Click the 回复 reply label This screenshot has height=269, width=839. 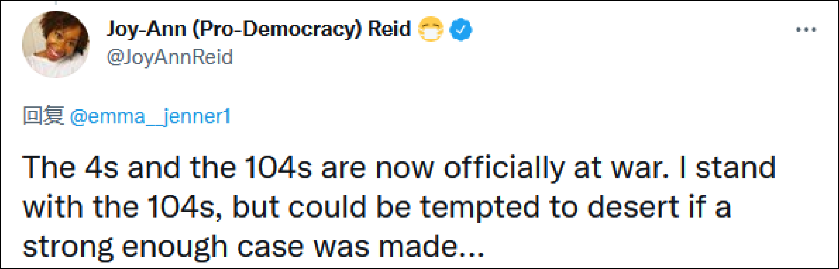tap(43, 116)
